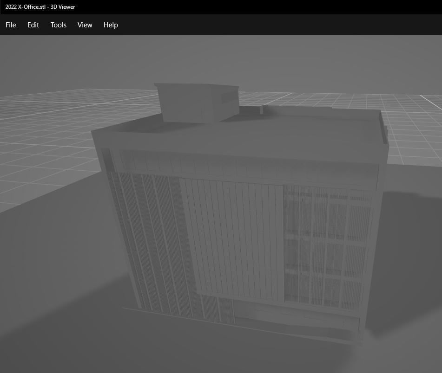Open the View menu
Viewport: 442px width, 373px height.
click(85, 25)
